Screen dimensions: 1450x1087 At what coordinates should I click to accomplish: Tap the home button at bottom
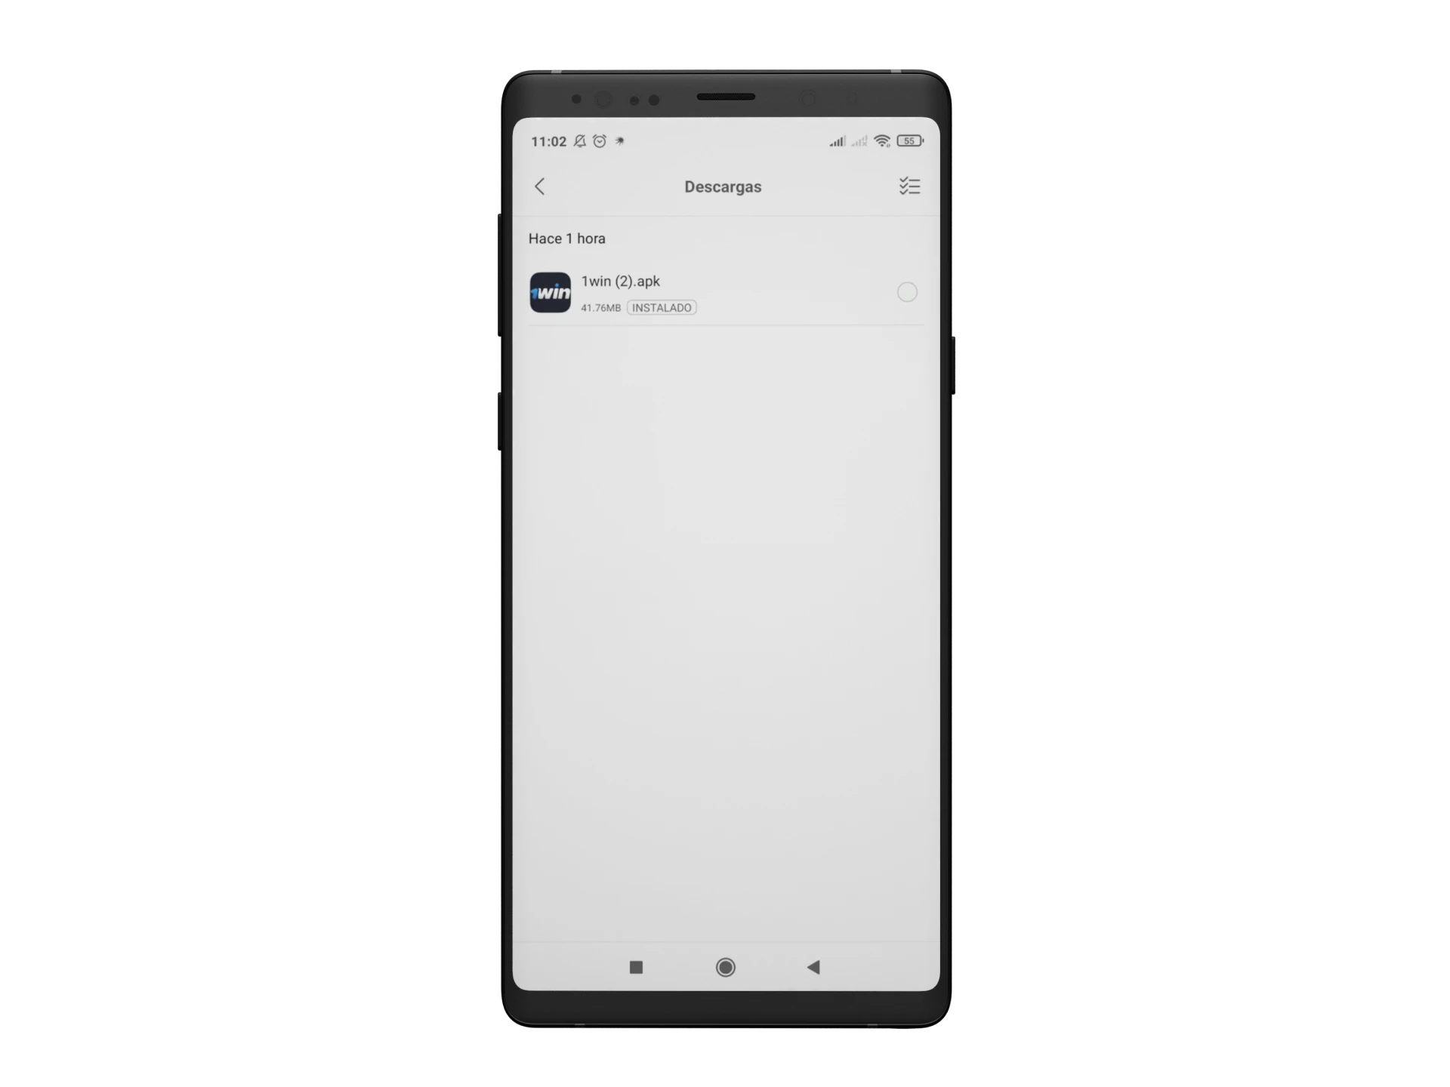pyautogui.click(x=725, y=967)
